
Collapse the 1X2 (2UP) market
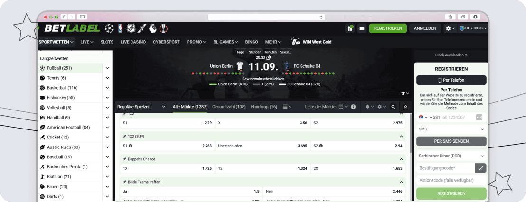point(401,137)
